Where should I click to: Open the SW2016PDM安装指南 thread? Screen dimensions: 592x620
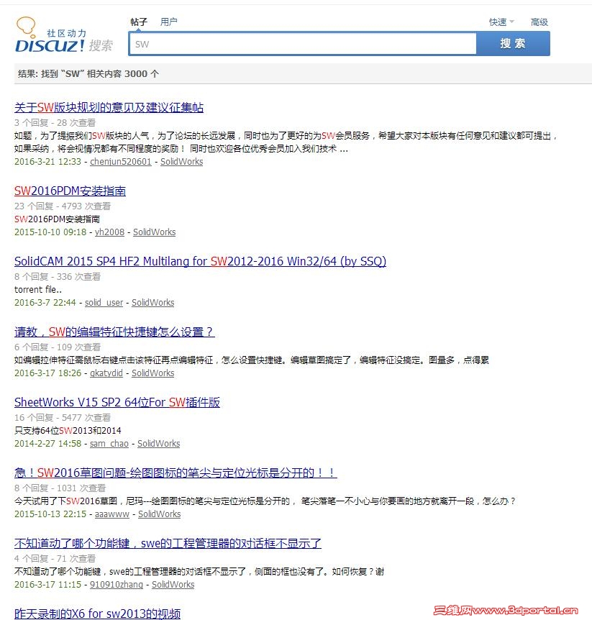click(69, 191)
